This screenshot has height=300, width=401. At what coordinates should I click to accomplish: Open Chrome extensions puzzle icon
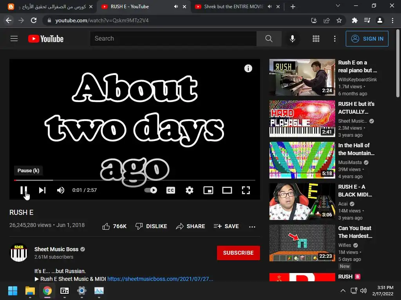pyautogui.click(x=355, y=20)
